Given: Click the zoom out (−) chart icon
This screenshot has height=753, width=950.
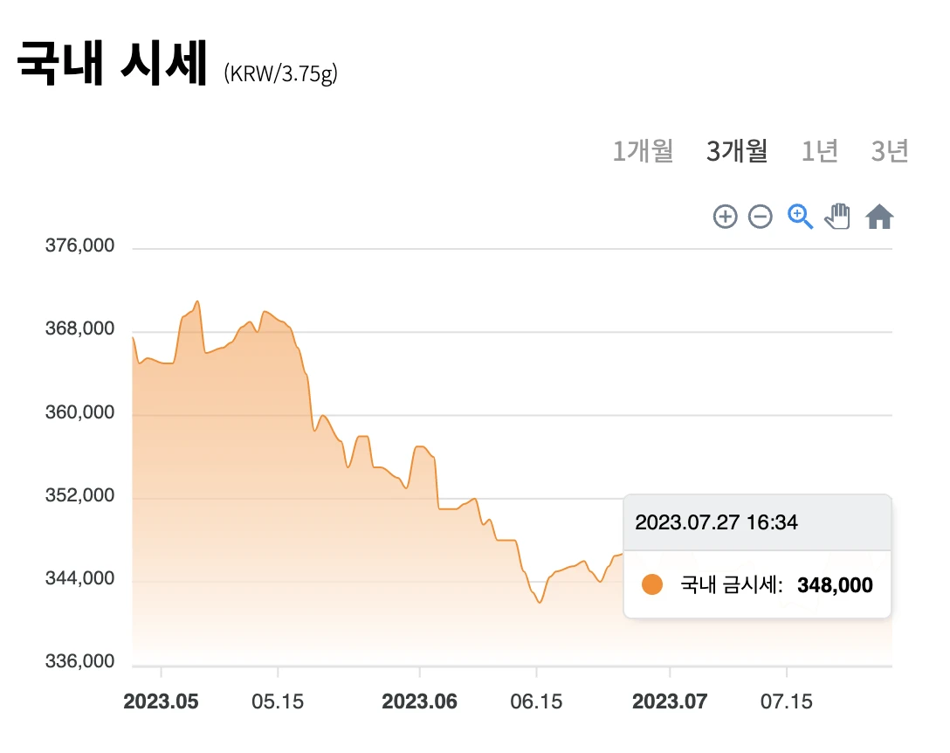Looking at the screenshot, I should [760, 216].
